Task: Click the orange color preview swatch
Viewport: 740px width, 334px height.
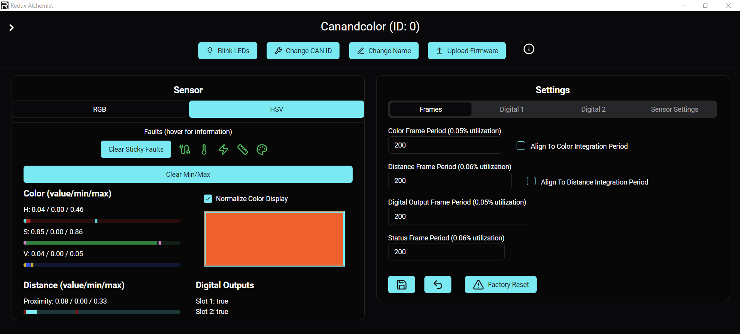Action: (x=274, y=238)
